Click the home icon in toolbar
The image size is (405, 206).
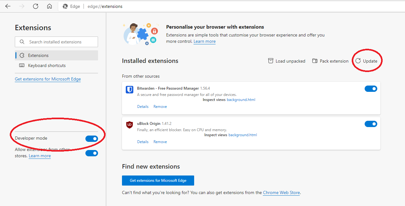pos(49,6)
